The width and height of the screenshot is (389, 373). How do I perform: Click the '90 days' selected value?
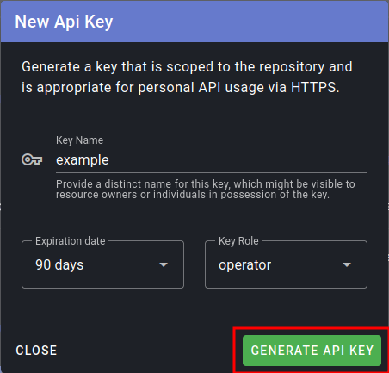pos(59,265)
